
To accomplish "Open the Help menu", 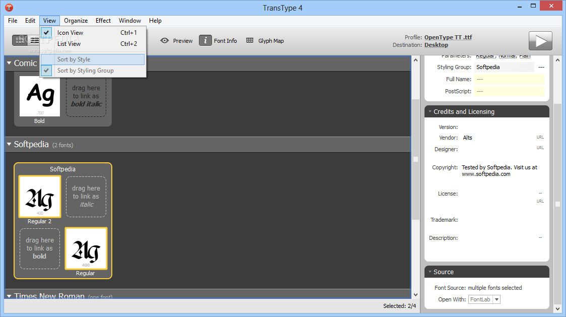I will (x=155, y=21).
